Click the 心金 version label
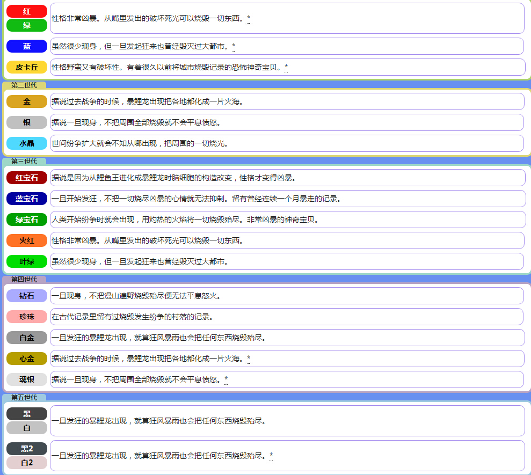The image size is (531, 475). click(27, 359)
